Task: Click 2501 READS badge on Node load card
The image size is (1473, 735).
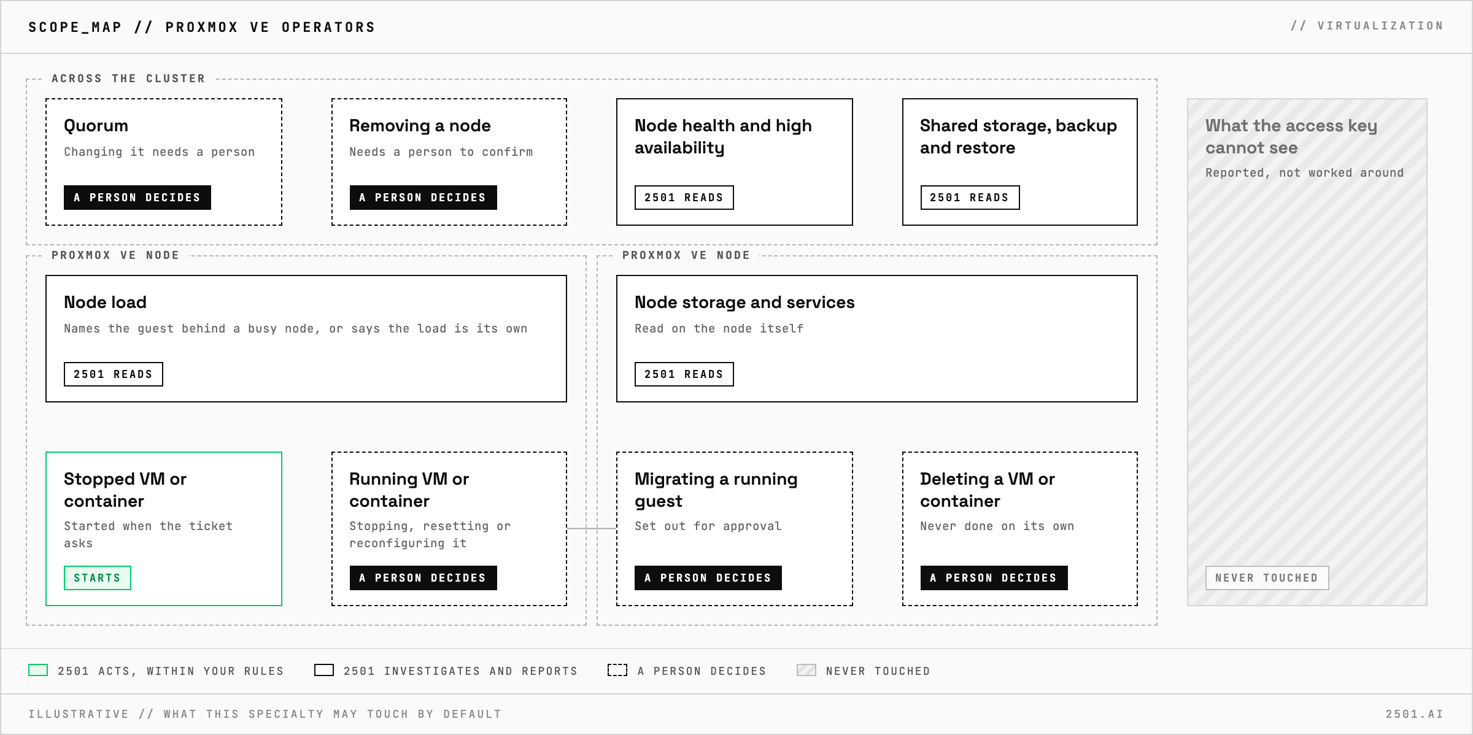Action: pos(114,374)
